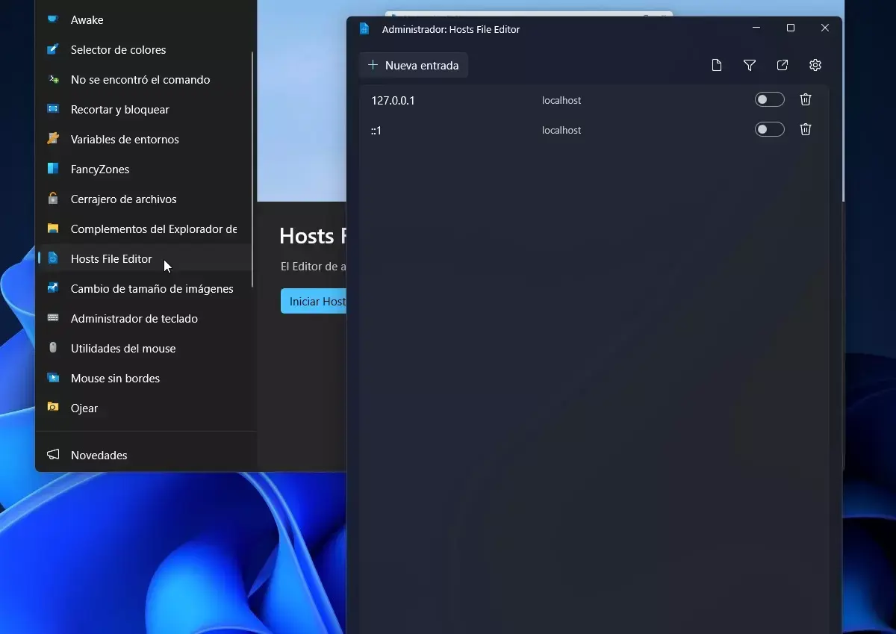Enable the ::1 entry toggle

coord(769,129)
